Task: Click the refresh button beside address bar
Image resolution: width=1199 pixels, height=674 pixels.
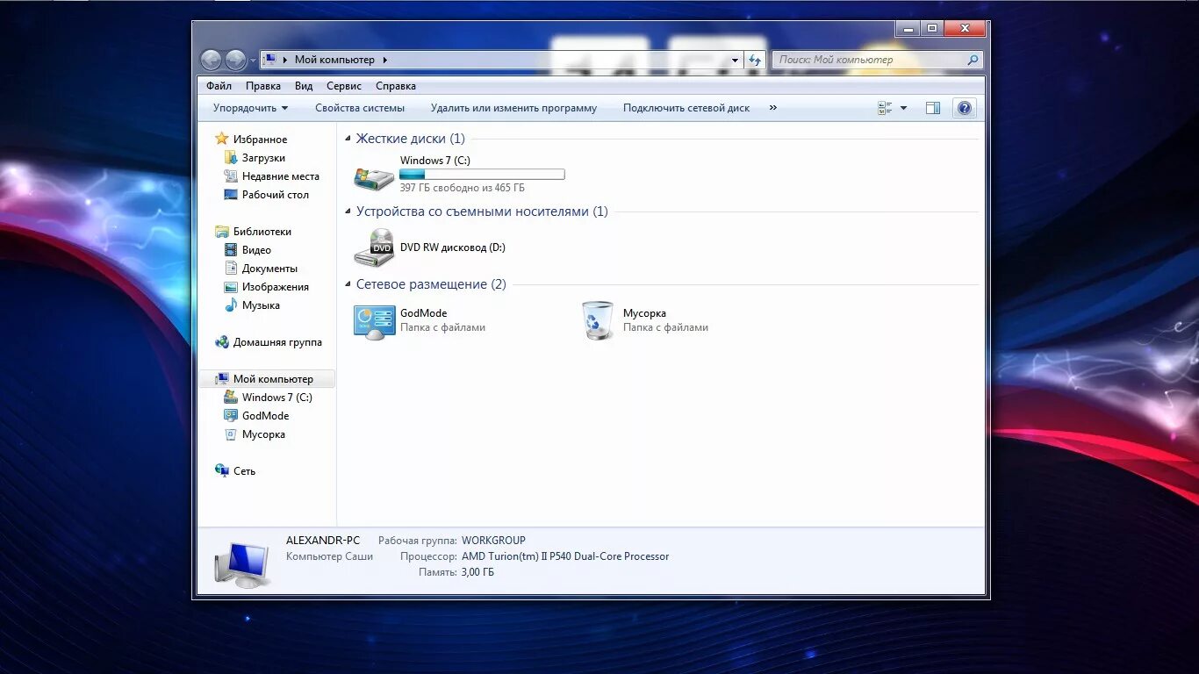Action: [x=755, y=60]
